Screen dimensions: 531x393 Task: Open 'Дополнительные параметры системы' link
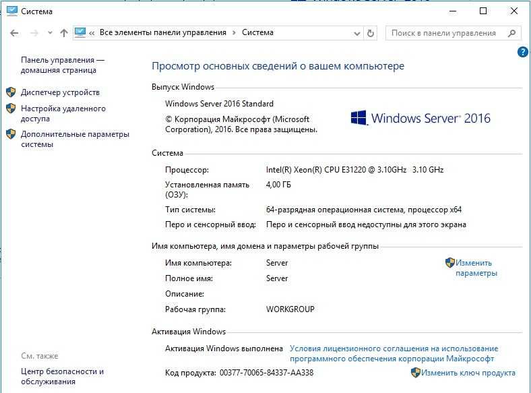(75, 140)
